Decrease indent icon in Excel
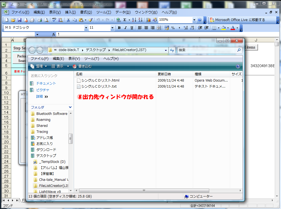The image size is (281, 209). pyautogui.click(x=200, y=28)
